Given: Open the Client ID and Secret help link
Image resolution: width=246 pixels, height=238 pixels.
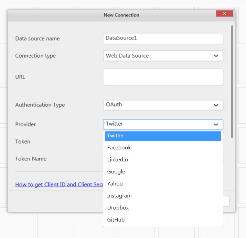Looking at the screenshot, I should click(x=59, y=184).
